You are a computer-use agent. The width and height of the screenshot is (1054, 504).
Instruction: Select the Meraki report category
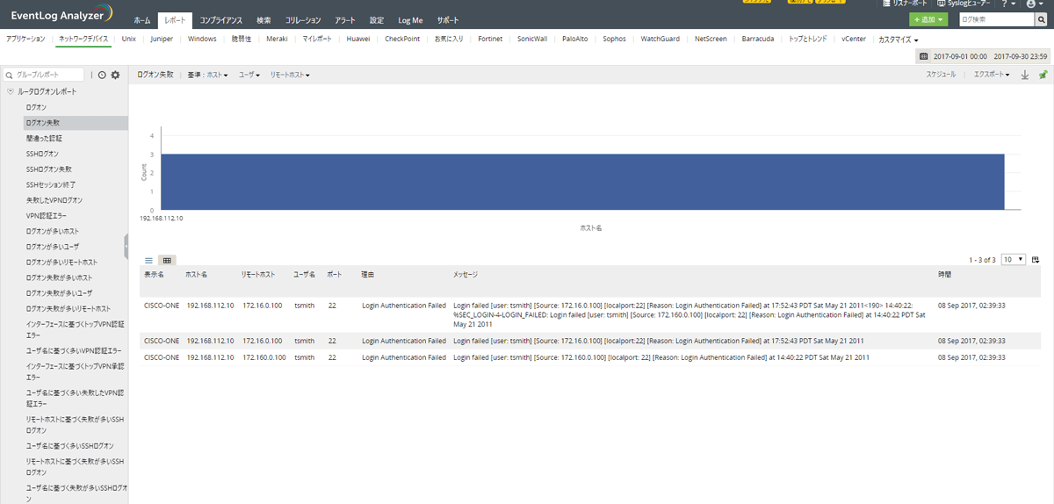[x=277, y=40]
